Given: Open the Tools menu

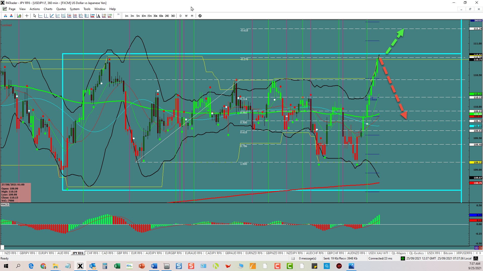Looking at the screenshot, I should [87, 9].
